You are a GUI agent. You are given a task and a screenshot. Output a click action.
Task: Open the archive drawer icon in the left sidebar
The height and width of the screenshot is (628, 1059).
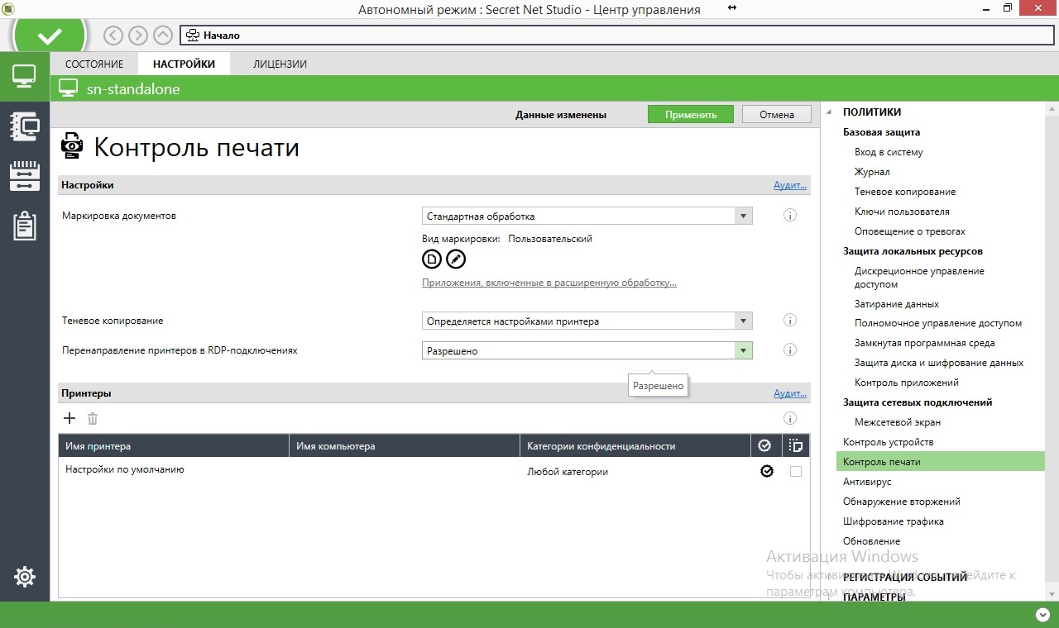point(25,175)
